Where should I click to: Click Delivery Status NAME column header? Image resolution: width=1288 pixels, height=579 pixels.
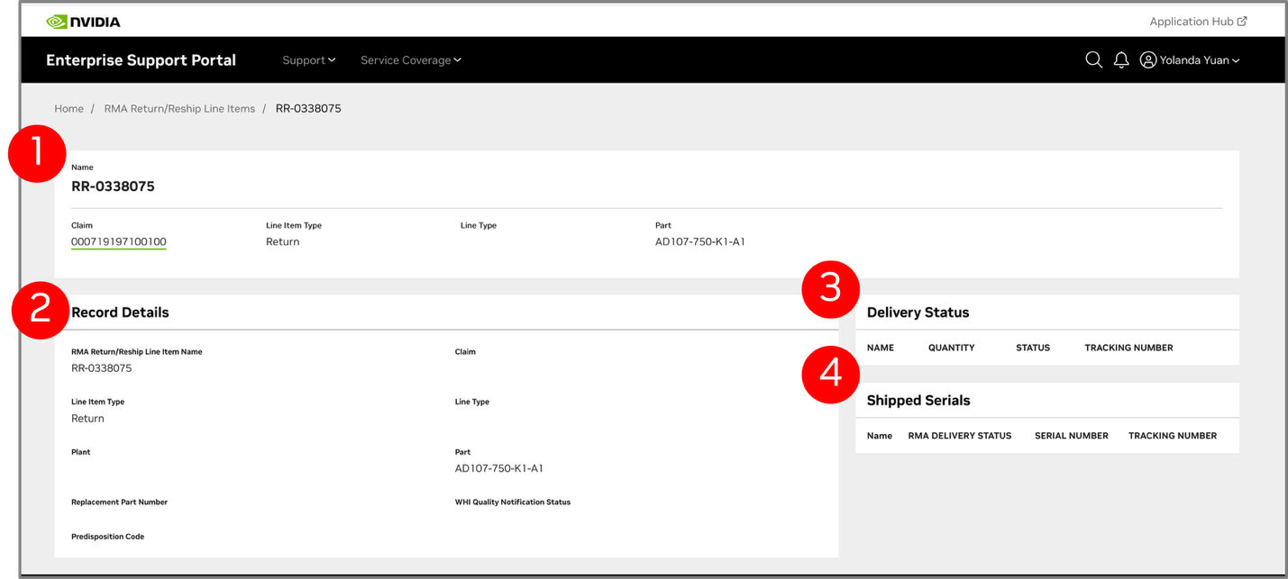pyautogui.click(x=881, y=348)
